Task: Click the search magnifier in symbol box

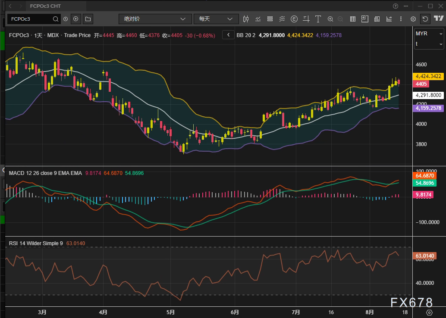Action: pyautogui.click(x=56, y=19)
